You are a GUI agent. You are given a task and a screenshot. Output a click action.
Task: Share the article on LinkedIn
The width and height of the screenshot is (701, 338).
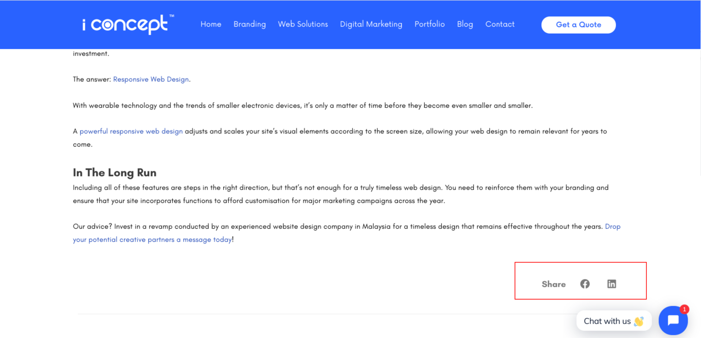coord(612,284)
